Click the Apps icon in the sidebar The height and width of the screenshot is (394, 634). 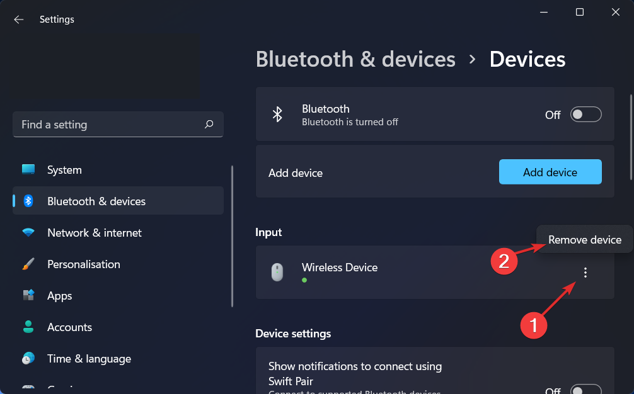(x=28, y=295)
